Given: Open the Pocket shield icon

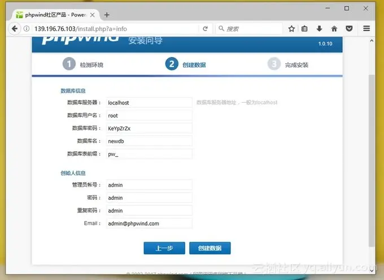Looking at the screenshot, I should click(x=349, y=29).
